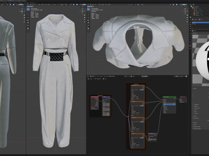This screenshot has width=209, height=156.
Task: Toggle X-ray in the front-view viewport header
Action: (x=80, y=5)
